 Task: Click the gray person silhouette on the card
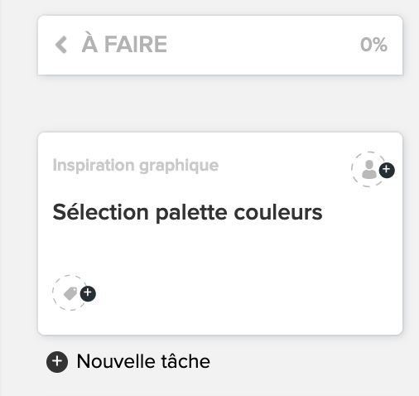point(369,170)
